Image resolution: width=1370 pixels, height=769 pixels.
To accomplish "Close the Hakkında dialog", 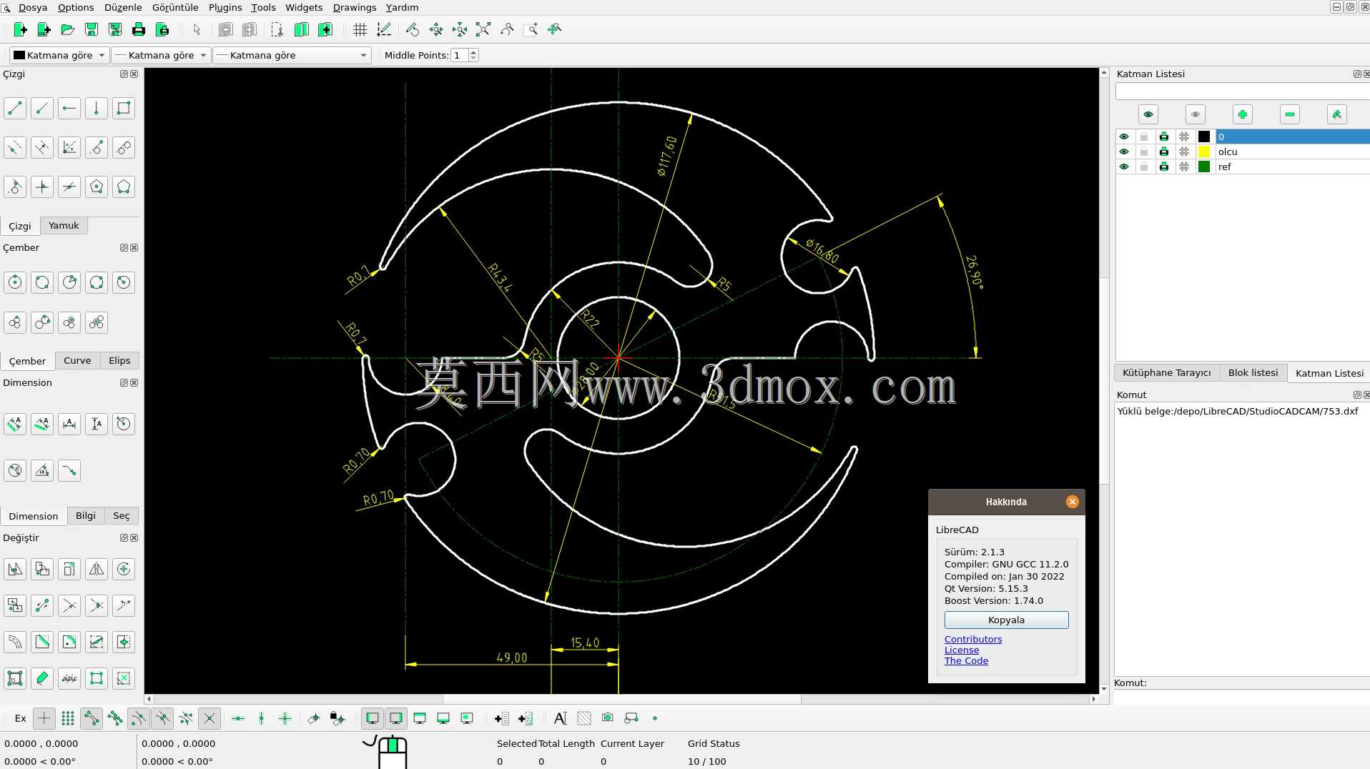I will (1072, 502).
